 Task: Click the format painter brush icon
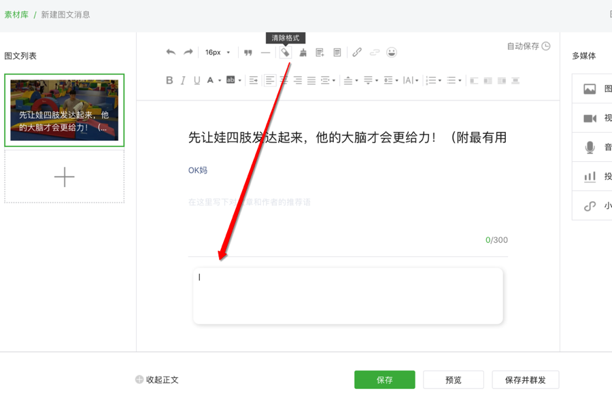pos(303,52)
